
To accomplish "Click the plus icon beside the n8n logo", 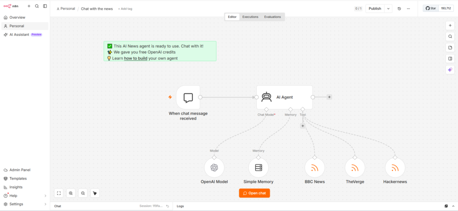I will click(x=29, y=6).
